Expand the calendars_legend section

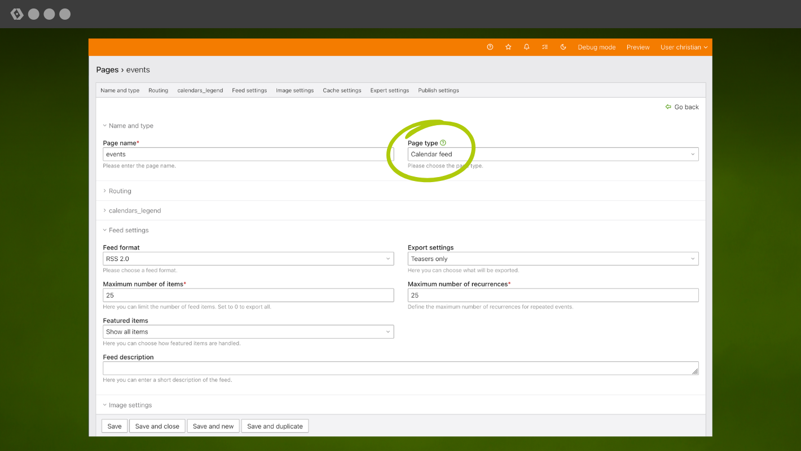point(134,211)
